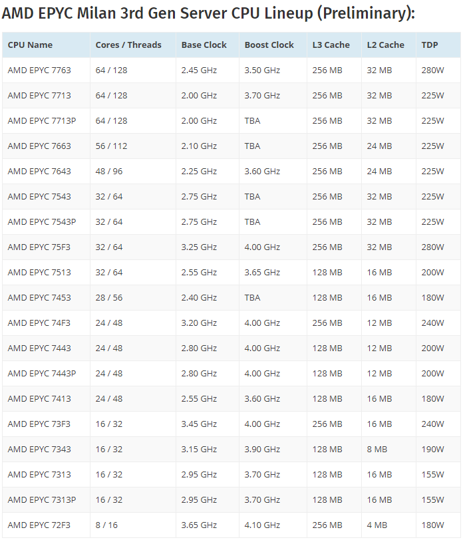Click the CPU Name column header

click(x=30, y=45)
